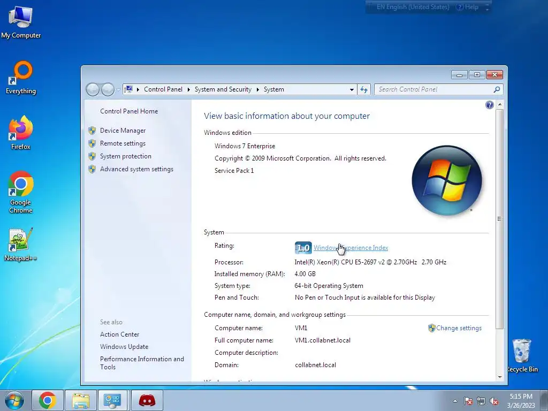The width and height of the screenshot is (548, 411).
Task: Open clock showing 5:15 PM
Action: click(521, 397)
